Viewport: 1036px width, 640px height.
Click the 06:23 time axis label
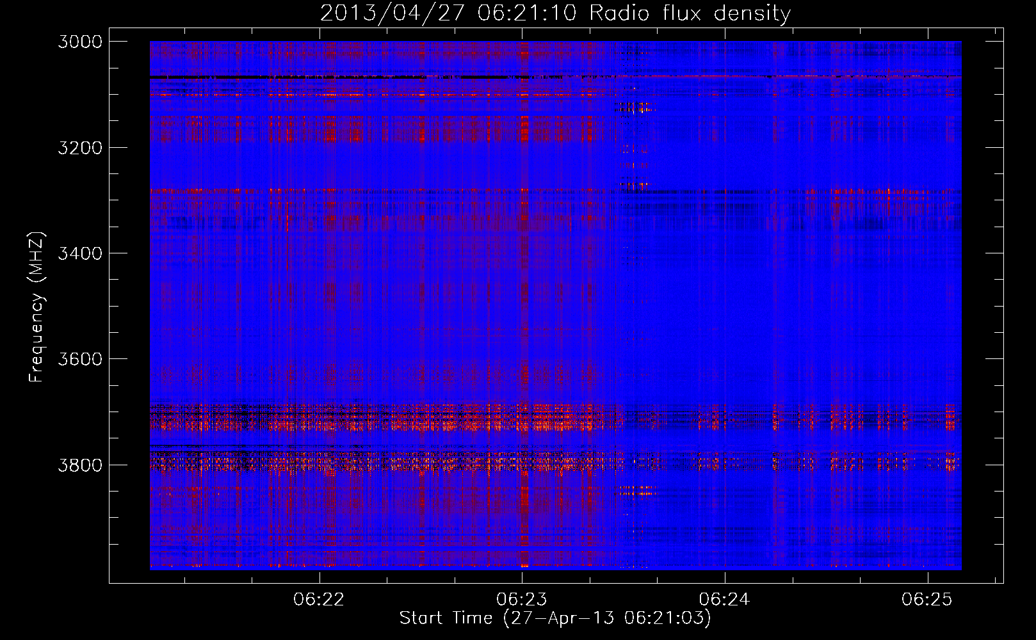[522, 599]
